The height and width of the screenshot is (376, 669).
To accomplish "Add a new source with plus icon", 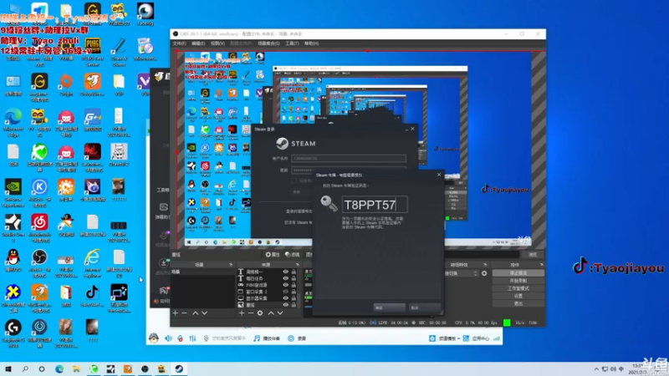I will click(242, 312).
